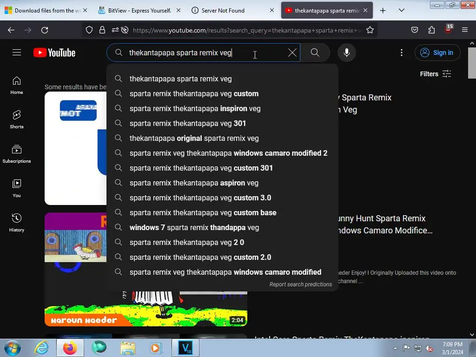Viewport: 476px width, 357px height.
Task: Pick suggestion 'sparta remix thekantapapa veg 2 0'
Action: [223, 242]
